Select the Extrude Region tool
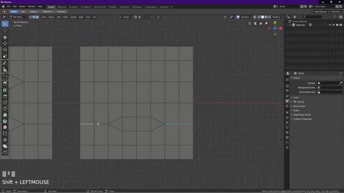This screenshot has height=193, width=344. (5, 84)
